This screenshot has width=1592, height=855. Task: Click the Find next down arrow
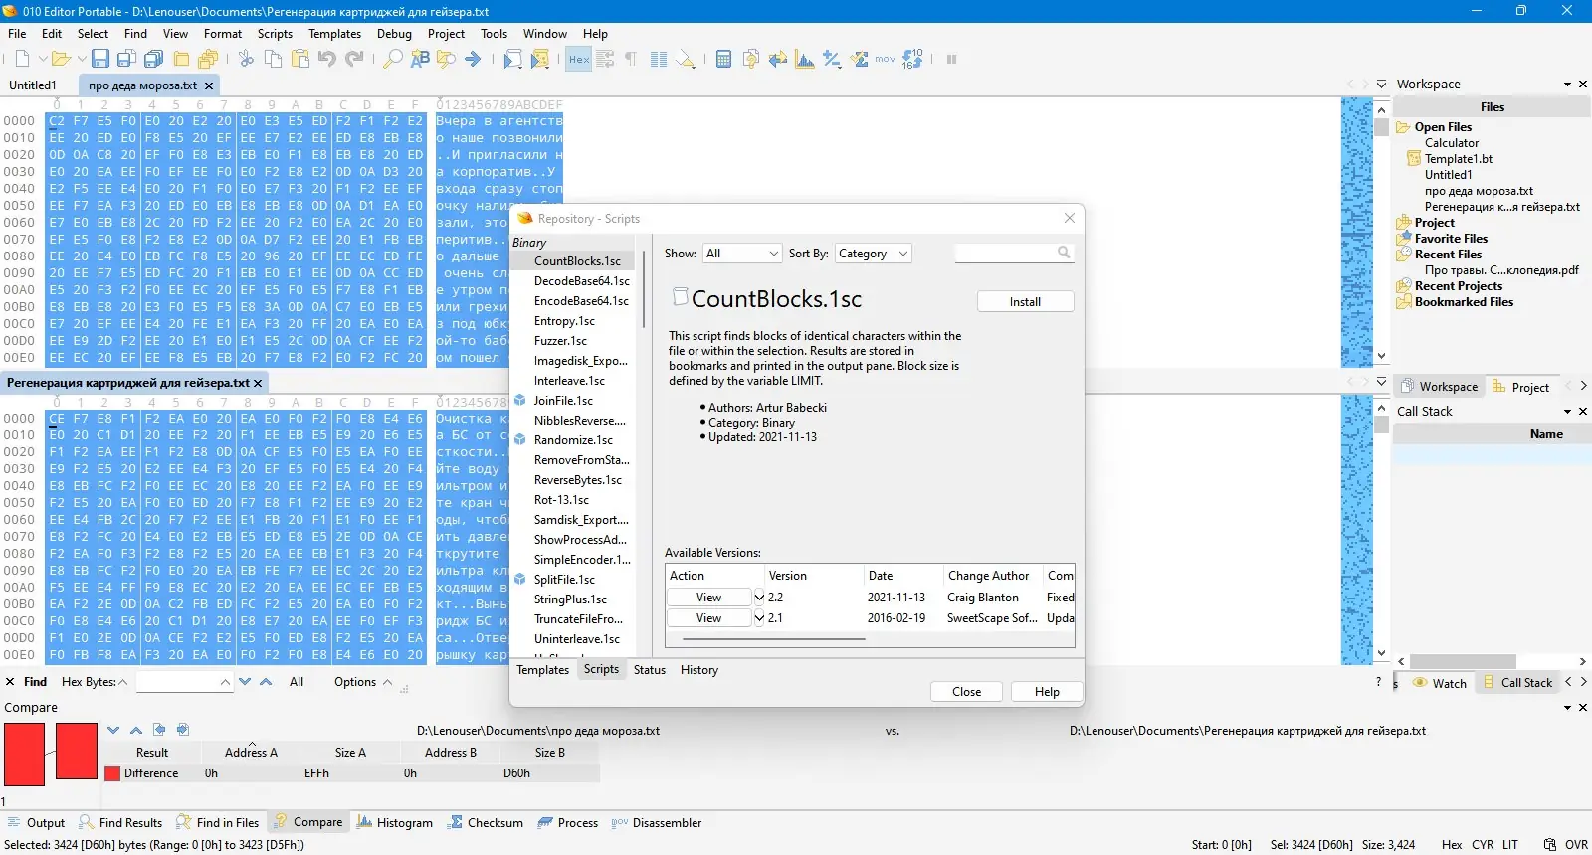click(244, 682)
